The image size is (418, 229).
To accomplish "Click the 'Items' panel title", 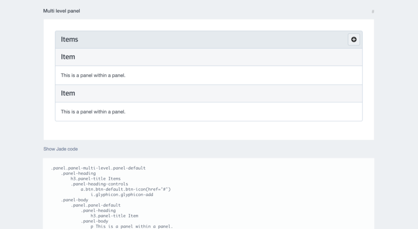I will 69,39.
